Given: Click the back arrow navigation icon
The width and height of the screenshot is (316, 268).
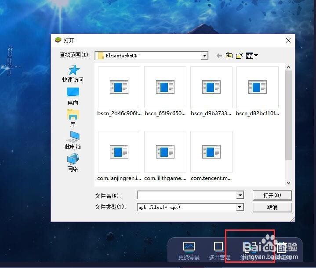Looking at the screenshot, I should [x=219, y=56].
